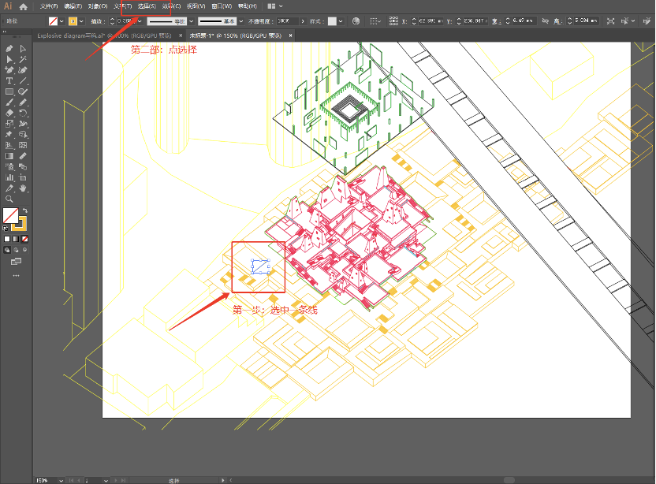Viewport: 656px width, 484px height.
Task: Collapse the toolbox panel double-arrow
Action: (5, 32)
